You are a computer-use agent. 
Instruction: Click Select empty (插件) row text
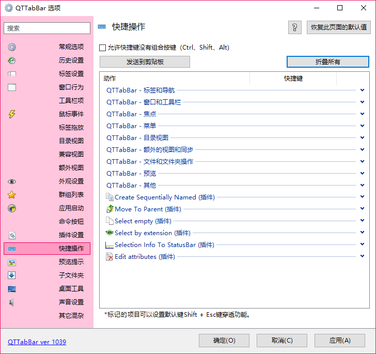click(x=143, y=221)
